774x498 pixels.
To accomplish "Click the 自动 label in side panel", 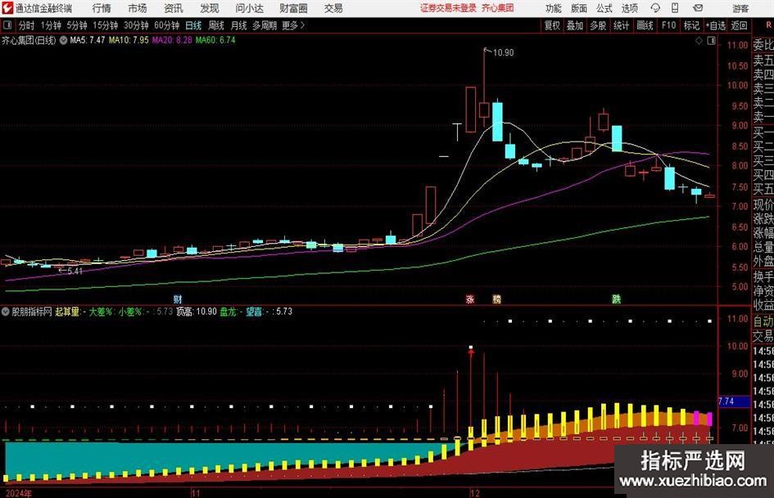I will [763, 321].
